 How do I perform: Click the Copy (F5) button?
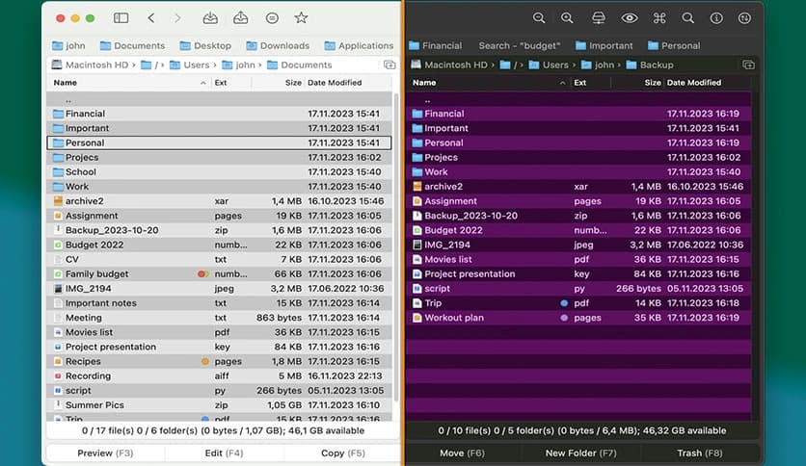pyautogui.click(x=343, y=453)
